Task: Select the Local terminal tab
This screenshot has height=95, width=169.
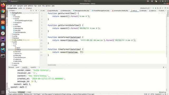Action: click(17, 67)
